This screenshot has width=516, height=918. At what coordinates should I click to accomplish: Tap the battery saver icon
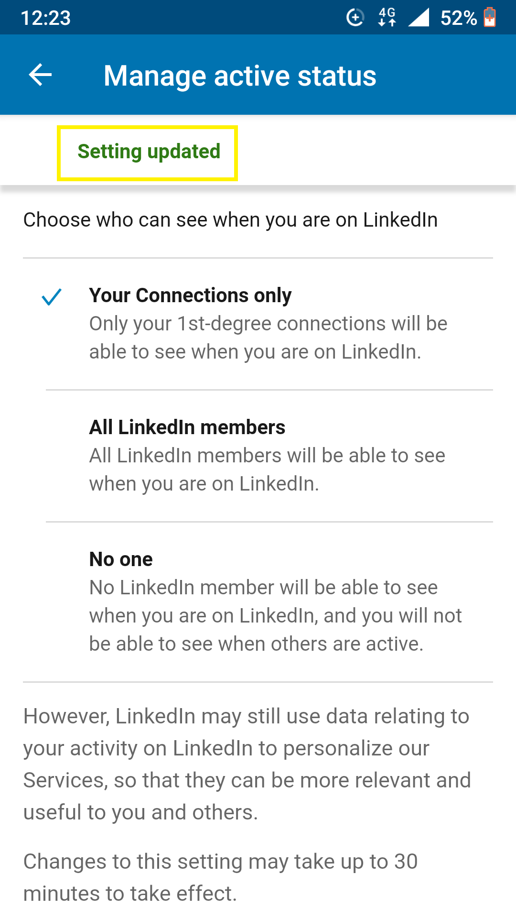click(490, 17)
